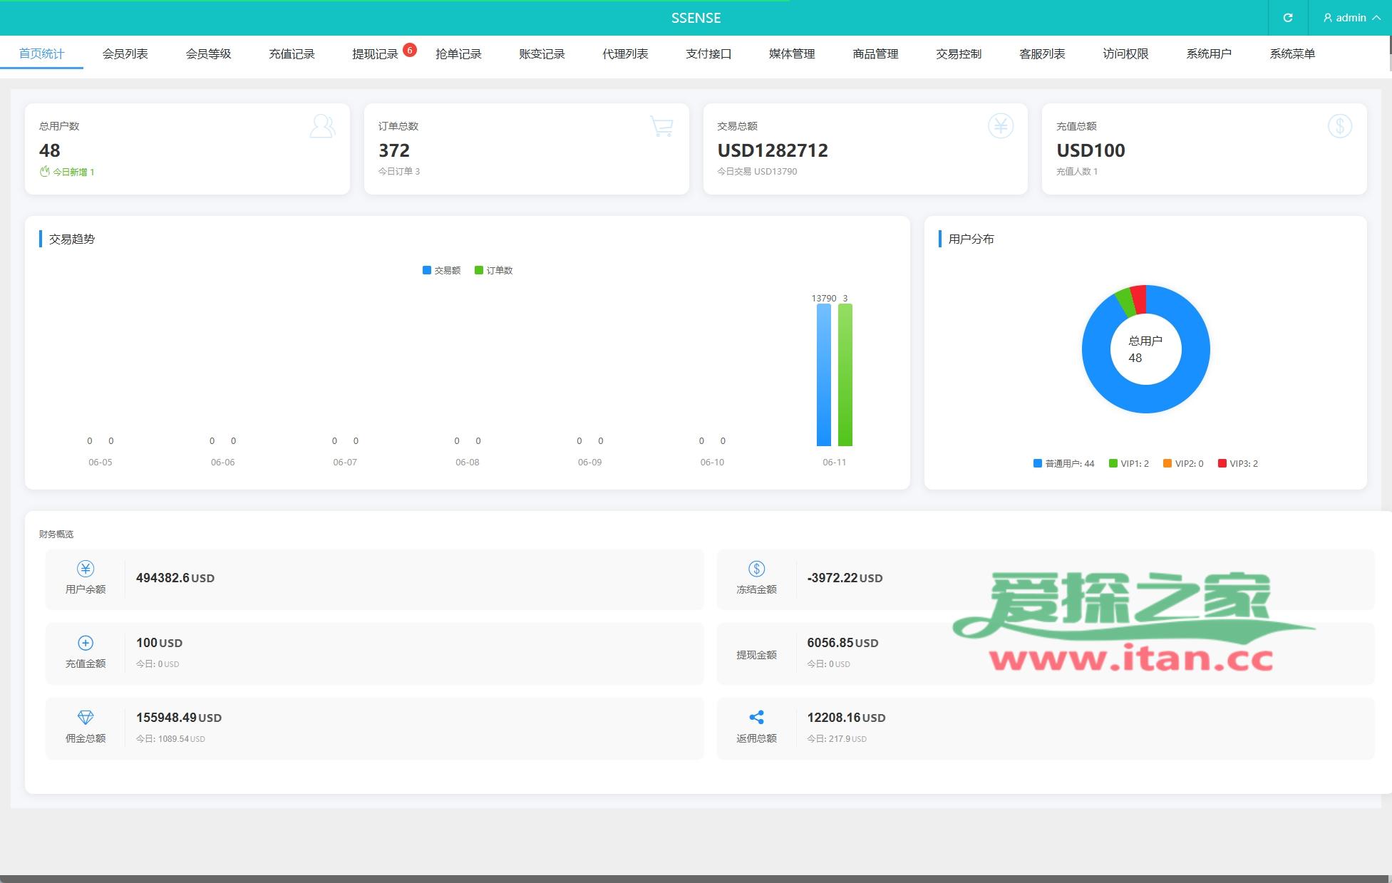The image size is (1392, 883).
Task: Click the 494382.6 USD balance value
Action: (175, 578)
